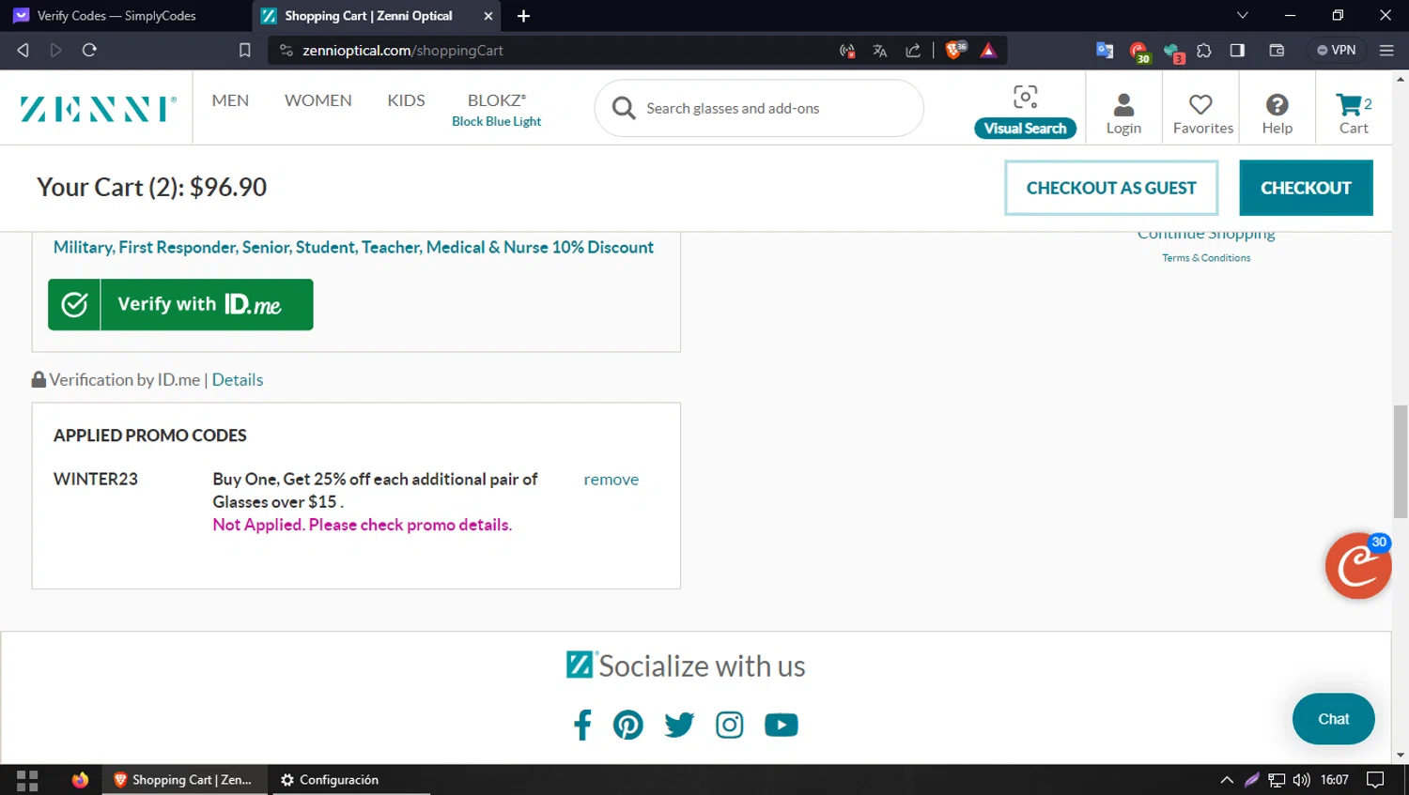This screenshot has height=795, width=1409.
Task: Open the MEN menu
Action: coord(230,100)
